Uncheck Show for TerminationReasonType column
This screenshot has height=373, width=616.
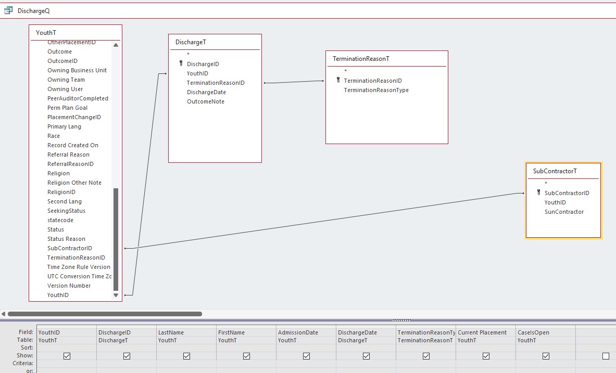425,355
